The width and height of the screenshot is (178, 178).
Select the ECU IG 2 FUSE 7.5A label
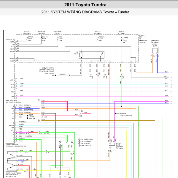45,39
